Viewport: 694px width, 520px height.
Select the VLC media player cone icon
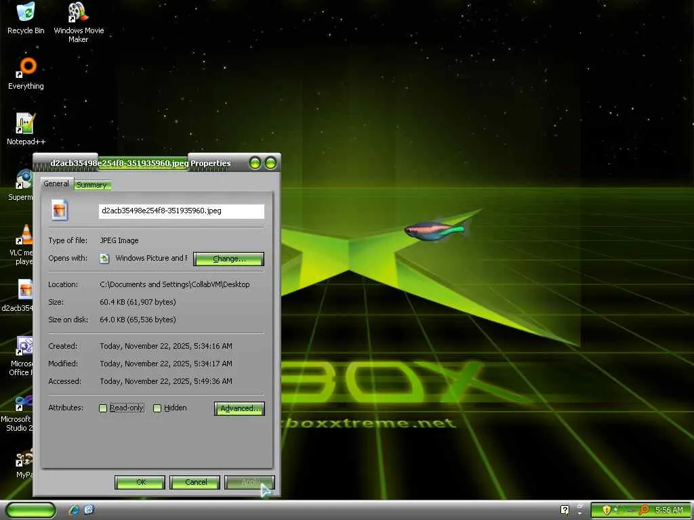(24, 234)
